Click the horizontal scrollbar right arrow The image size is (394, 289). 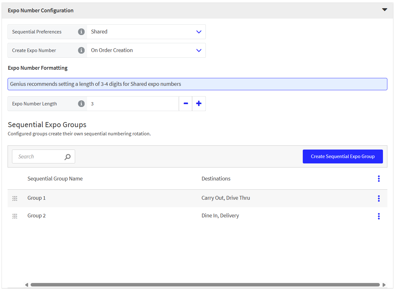[384, 285]
